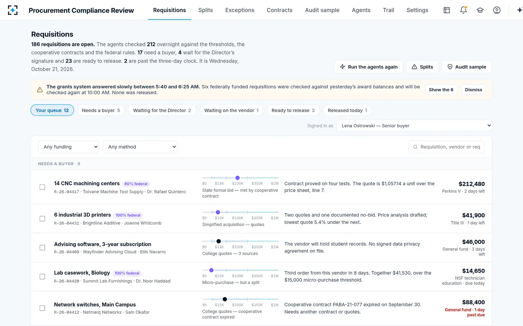Screen dimensions: 523x326
Task: Run the agents again
Action: [x=369, y=67]
